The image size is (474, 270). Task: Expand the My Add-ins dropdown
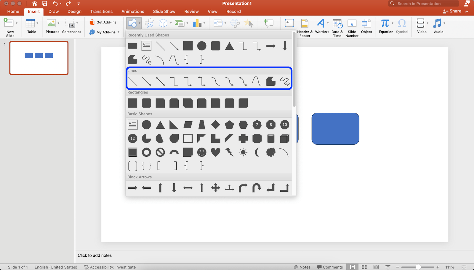(x=118, y=32)
